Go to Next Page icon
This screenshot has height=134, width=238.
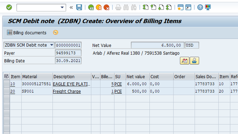161,7
